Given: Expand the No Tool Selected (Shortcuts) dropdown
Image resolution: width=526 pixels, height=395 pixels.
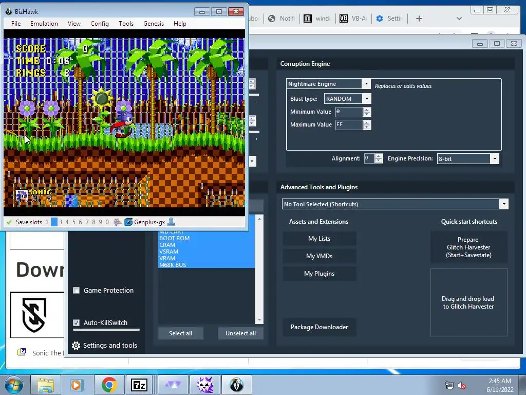Looking at the screenshot, I should pos(503,204).
